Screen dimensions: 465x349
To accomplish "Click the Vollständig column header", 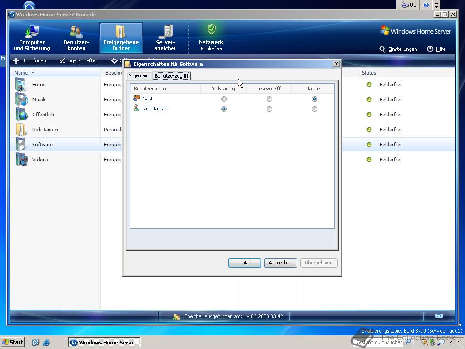I will click(223, 89).
